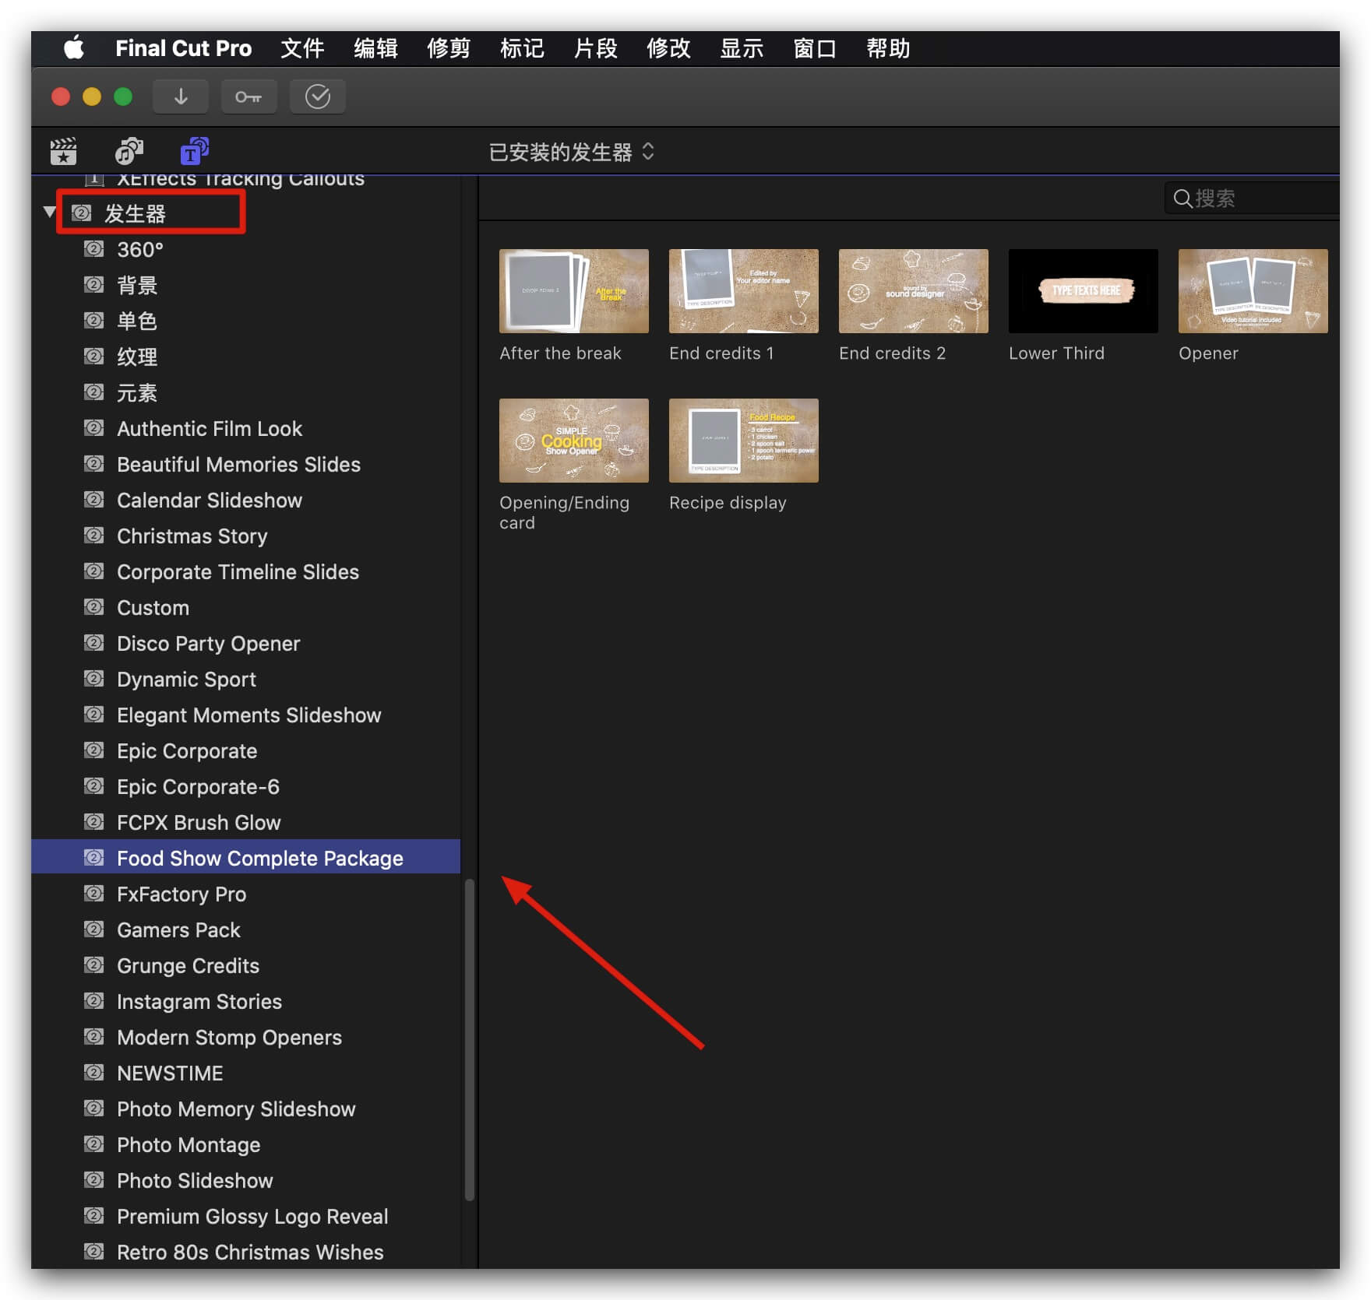Select the Opener generator thumbnail
Screen dimensions: 1371x1300
click(x=1253, y=291)
